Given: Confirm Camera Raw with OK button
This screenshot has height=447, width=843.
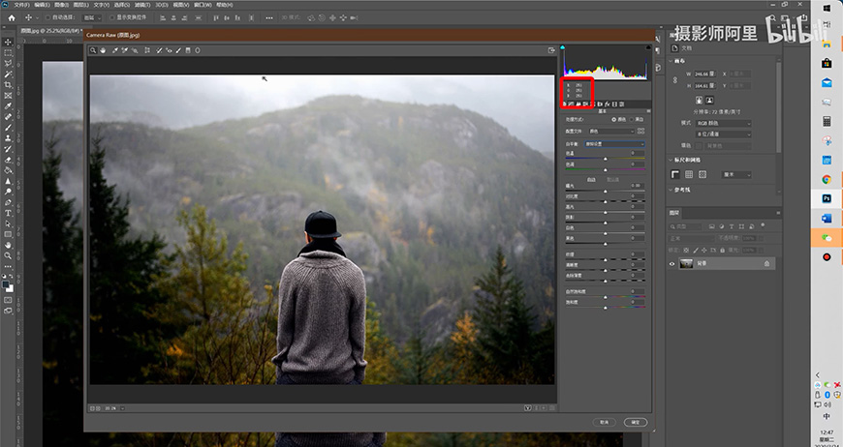Looking at the screenshot, I should pos(636,422).
